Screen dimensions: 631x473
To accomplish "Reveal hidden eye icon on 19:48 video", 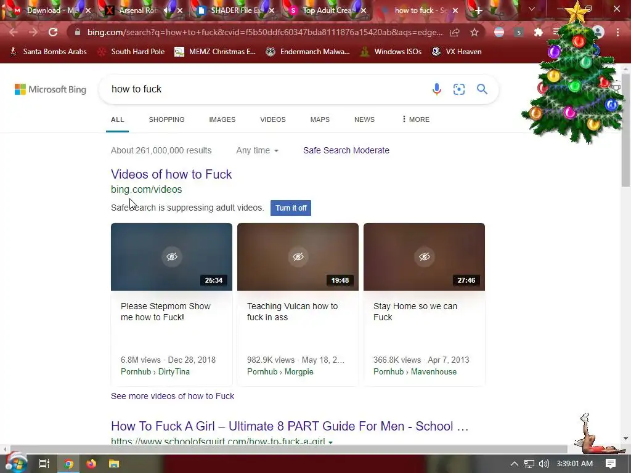I will 298,257.
